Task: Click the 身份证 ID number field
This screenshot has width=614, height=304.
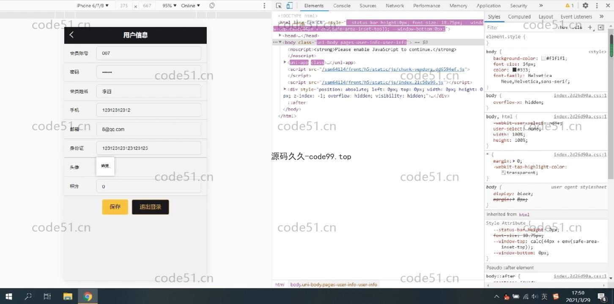Action: coord(148,148)
